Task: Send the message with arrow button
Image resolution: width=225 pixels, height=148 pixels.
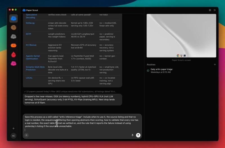Action: (138, 135)
